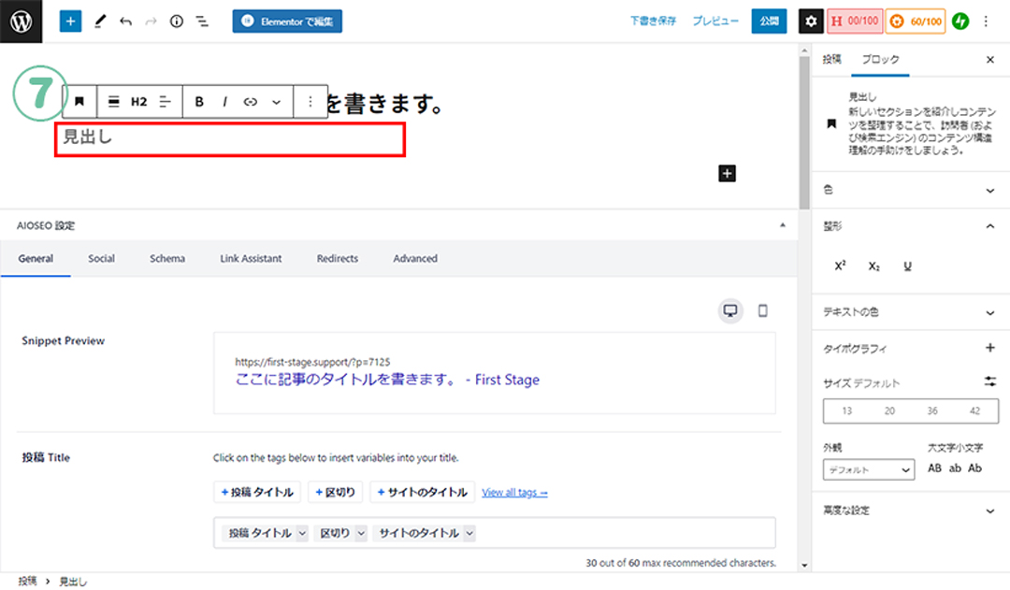Viewport: 1010px width, 590px height.
Task: Toggle the settings gear sidebar
Action: 811,21
